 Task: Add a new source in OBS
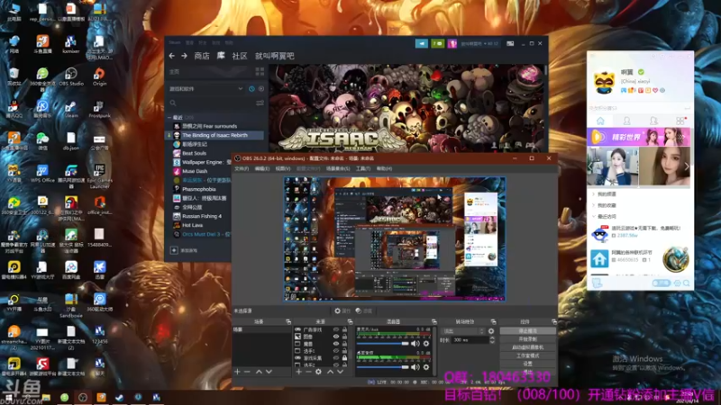[x=299, y=372]
